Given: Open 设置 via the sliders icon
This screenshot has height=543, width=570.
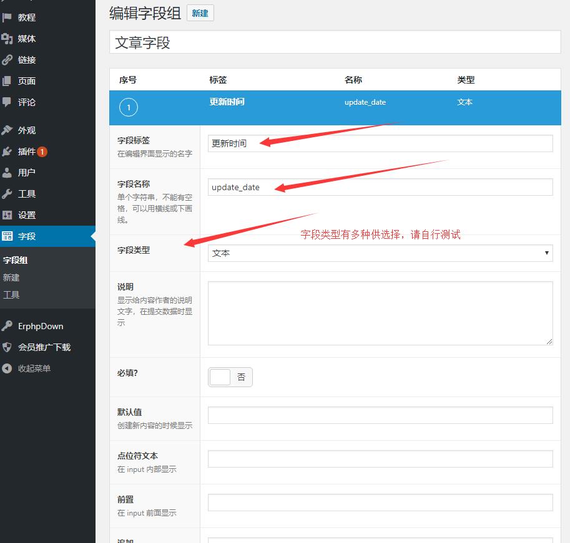Looking at the screenshot, I should 7,215.
